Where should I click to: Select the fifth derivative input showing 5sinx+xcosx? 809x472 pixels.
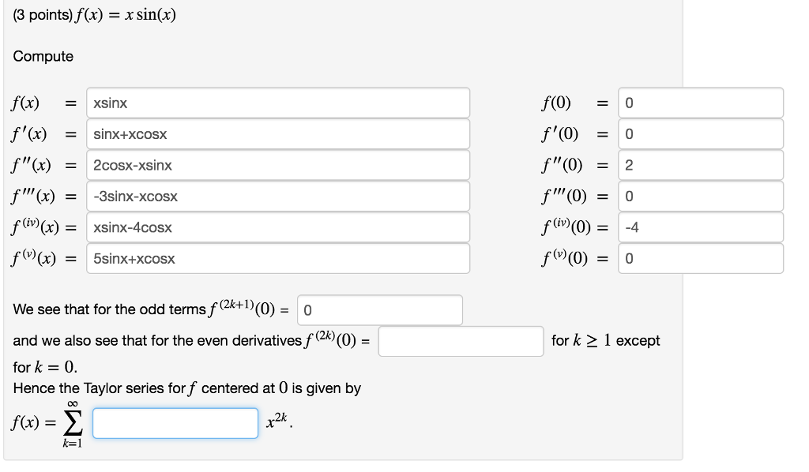pyautogui.click(x=277, y=258)
